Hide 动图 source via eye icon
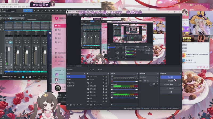 (103, 98)
